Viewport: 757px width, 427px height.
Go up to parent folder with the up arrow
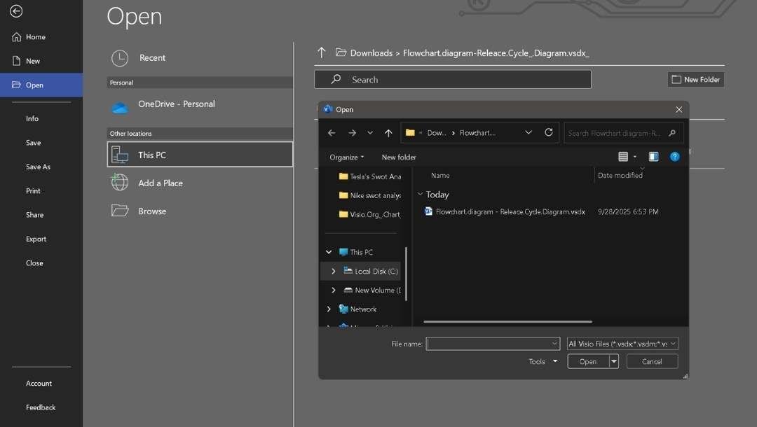[388, 132]
